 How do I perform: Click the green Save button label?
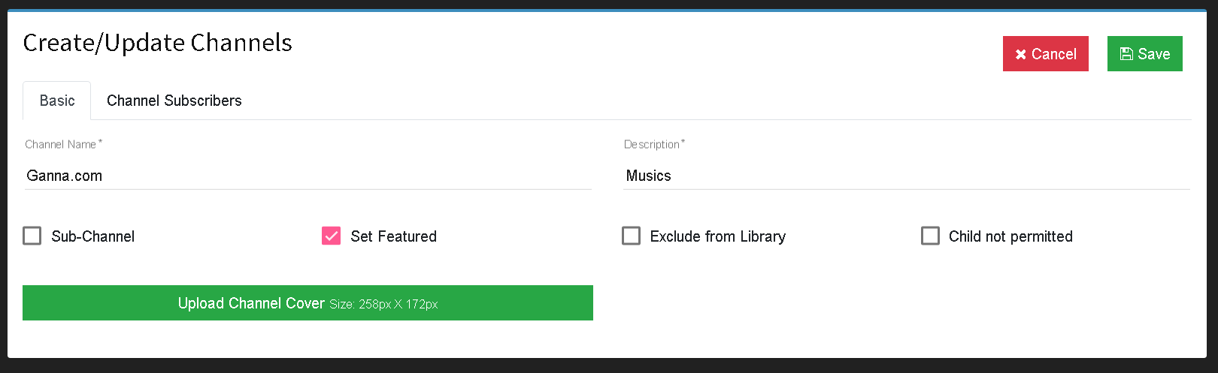coord(1154,54)
